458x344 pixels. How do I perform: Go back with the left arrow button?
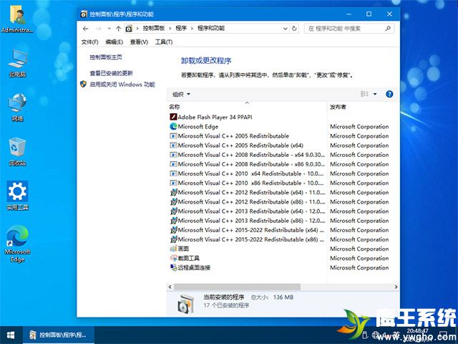85,29
